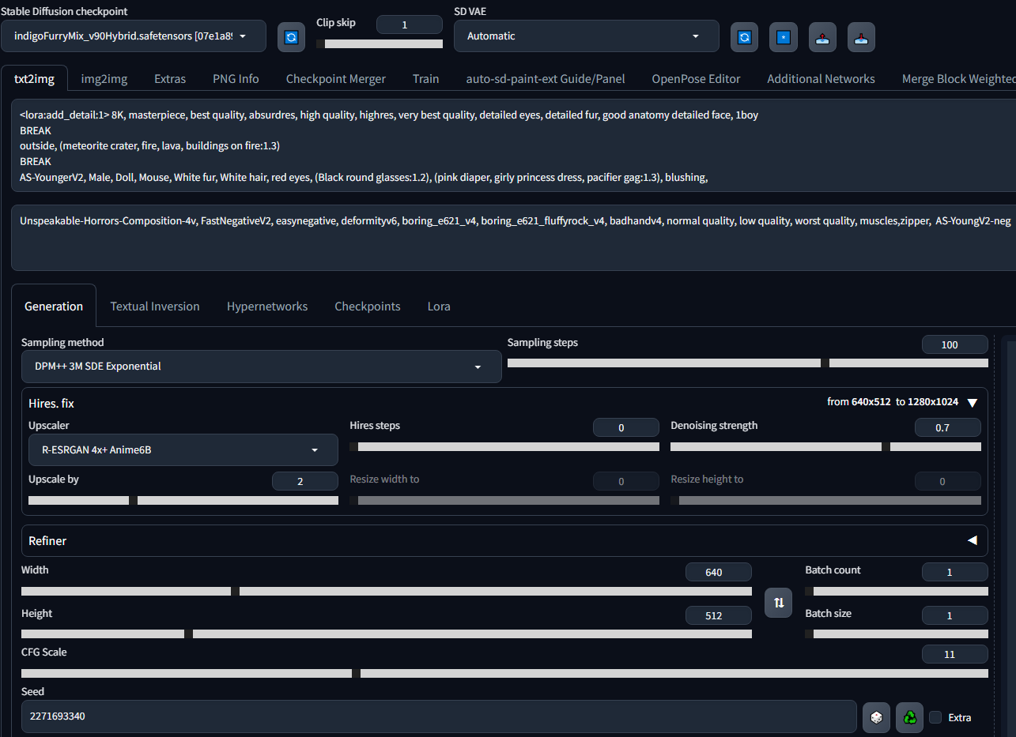
Task: Expand the Refiner section
Action: pos(973,541)
